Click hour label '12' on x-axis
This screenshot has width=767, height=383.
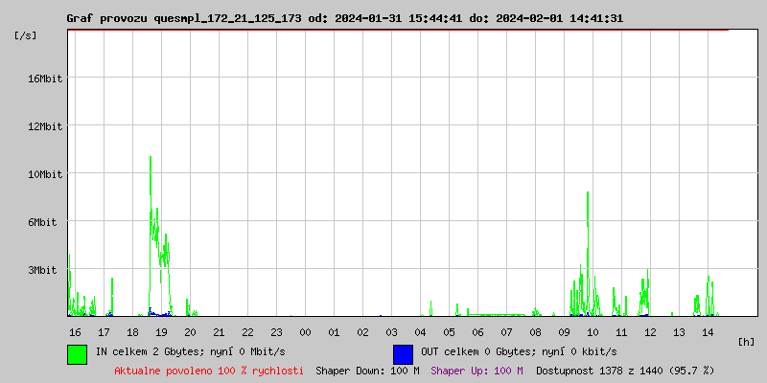point(650,332)
